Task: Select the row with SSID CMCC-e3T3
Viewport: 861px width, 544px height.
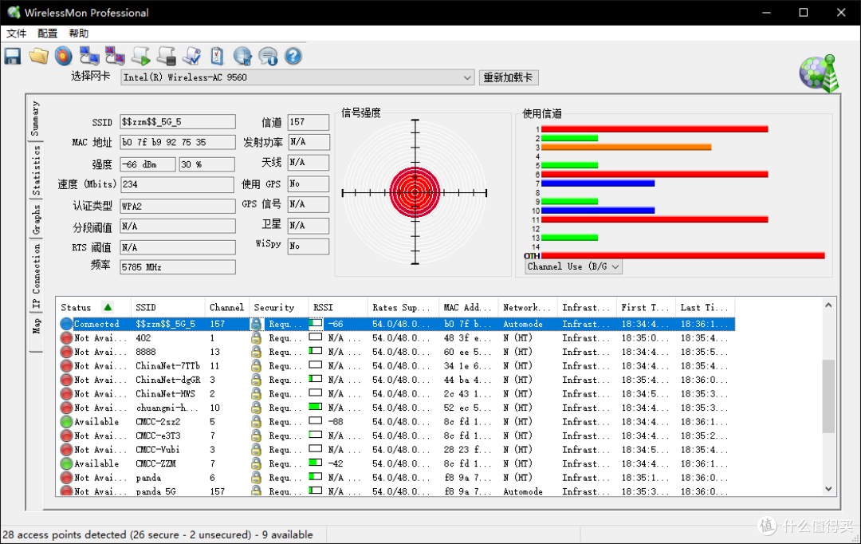Action: coord(397,436)
